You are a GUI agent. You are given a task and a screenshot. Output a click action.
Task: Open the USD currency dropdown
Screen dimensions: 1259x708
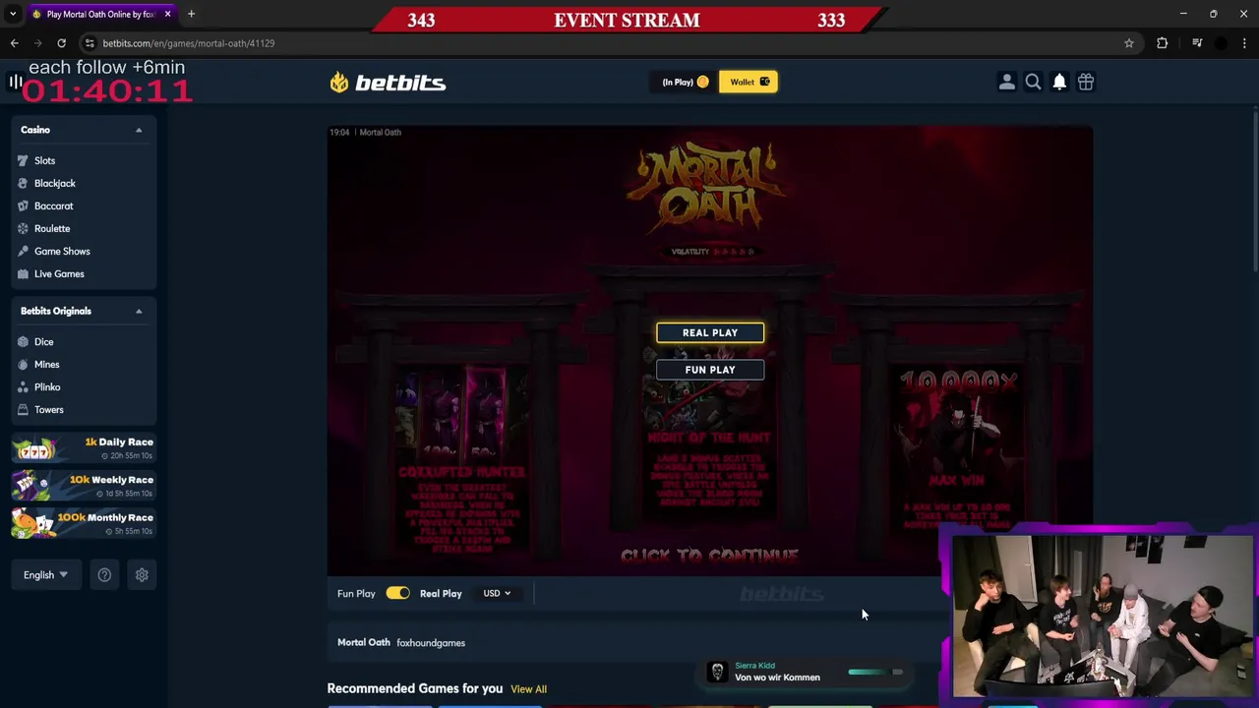coord(497,594)
